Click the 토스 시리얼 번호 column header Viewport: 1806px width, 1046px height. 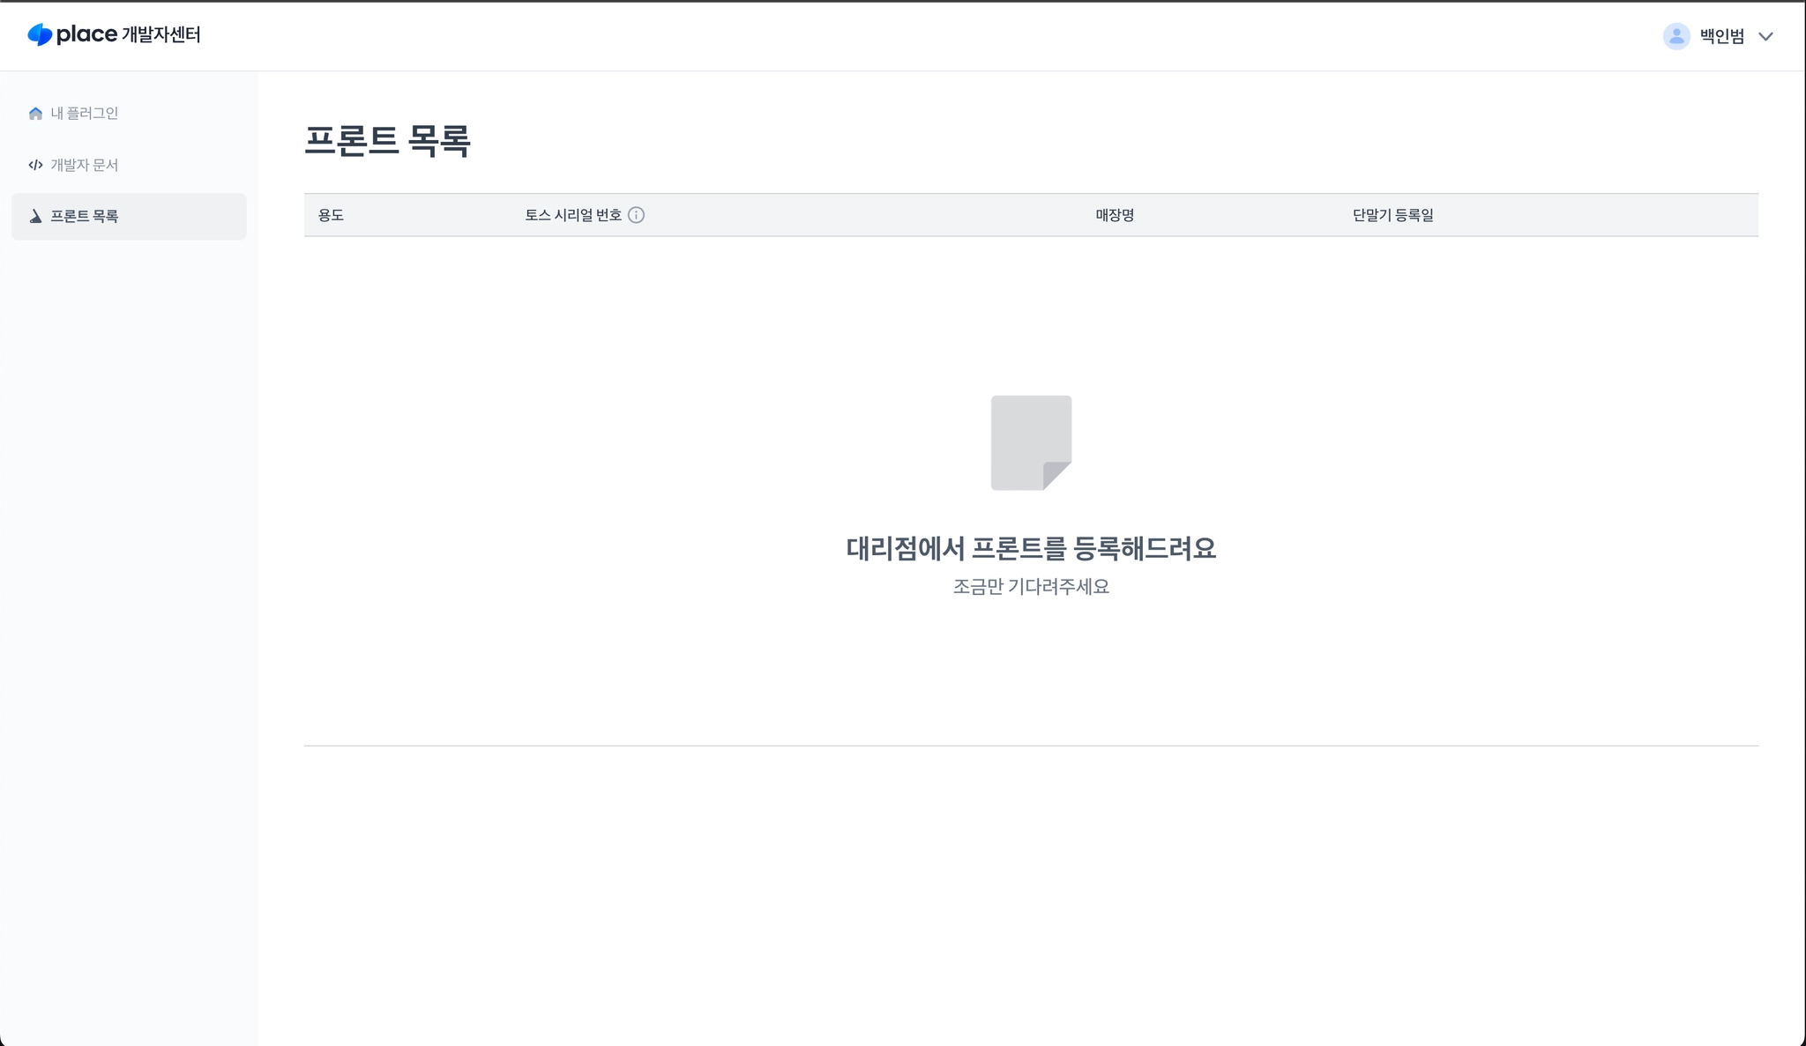click(x=573, y=215)
